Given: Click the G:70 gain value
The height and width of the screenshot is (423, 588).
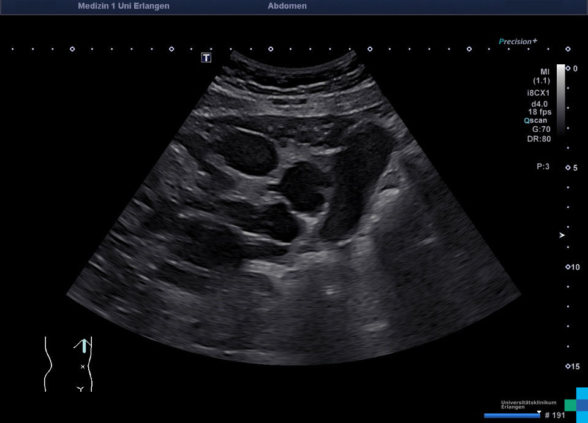Looking at the screenshot, I should [541, 129].
